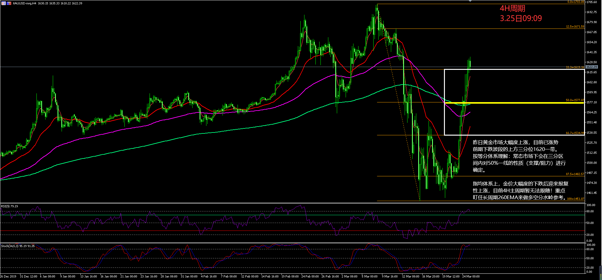The width and height of the screenshot is (602, 280).
Task: Click the red 4H周期 title text
Action: (x=512, y=8)
